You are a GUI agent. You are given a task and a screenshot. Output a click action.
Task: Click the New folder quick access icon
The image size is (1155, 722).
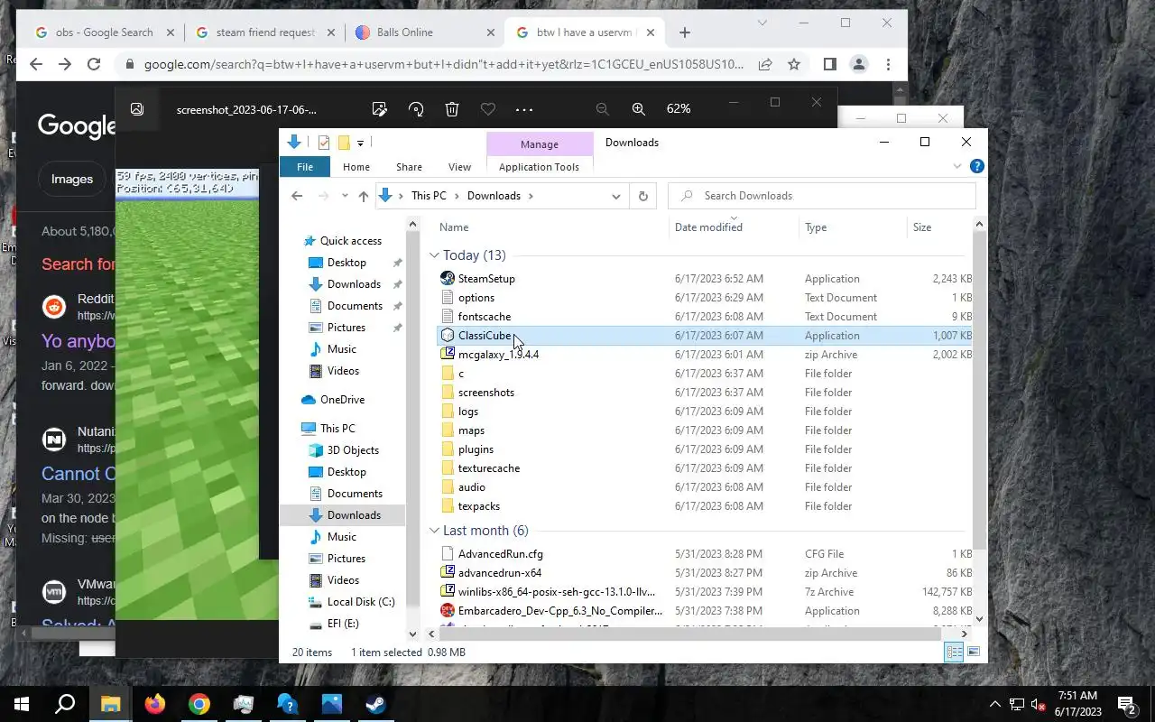point(344,143)
